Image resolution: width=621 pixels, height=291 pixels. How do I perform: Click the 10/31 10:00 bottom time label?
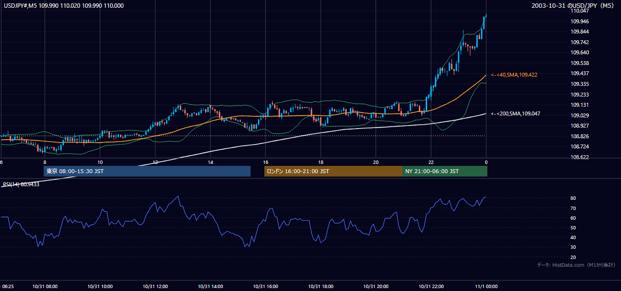100,287
